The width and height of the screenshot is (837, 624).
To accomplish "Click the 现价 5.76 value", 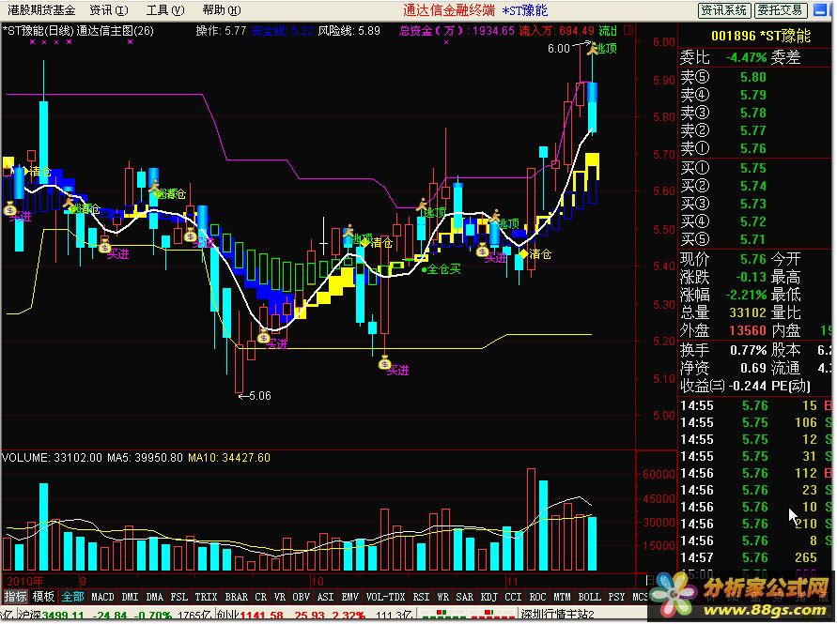I will pos(753,259).
